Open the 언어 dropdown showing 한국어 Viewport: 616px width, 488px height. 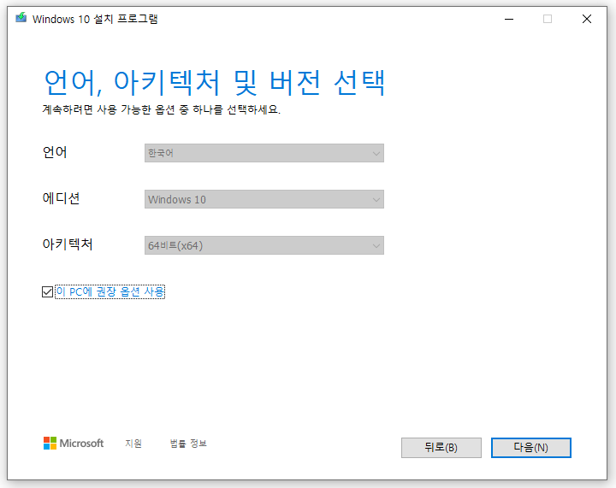tap(264, 153)
